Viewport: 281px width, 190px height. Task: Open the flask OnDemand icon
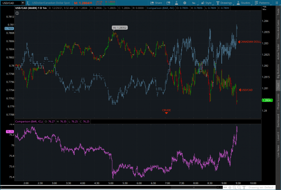[177, 3]
